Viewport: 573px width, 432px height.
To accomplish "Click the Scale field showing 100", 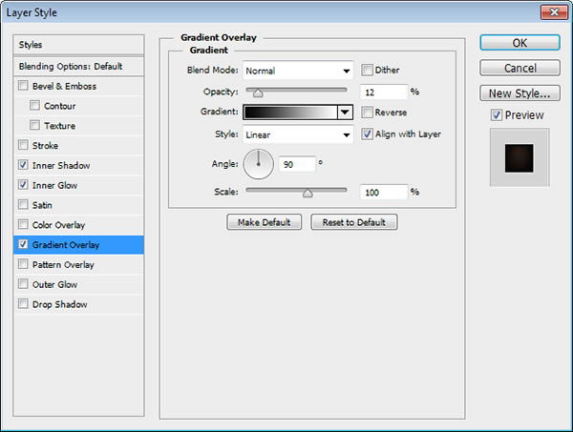I will (384, 192).
